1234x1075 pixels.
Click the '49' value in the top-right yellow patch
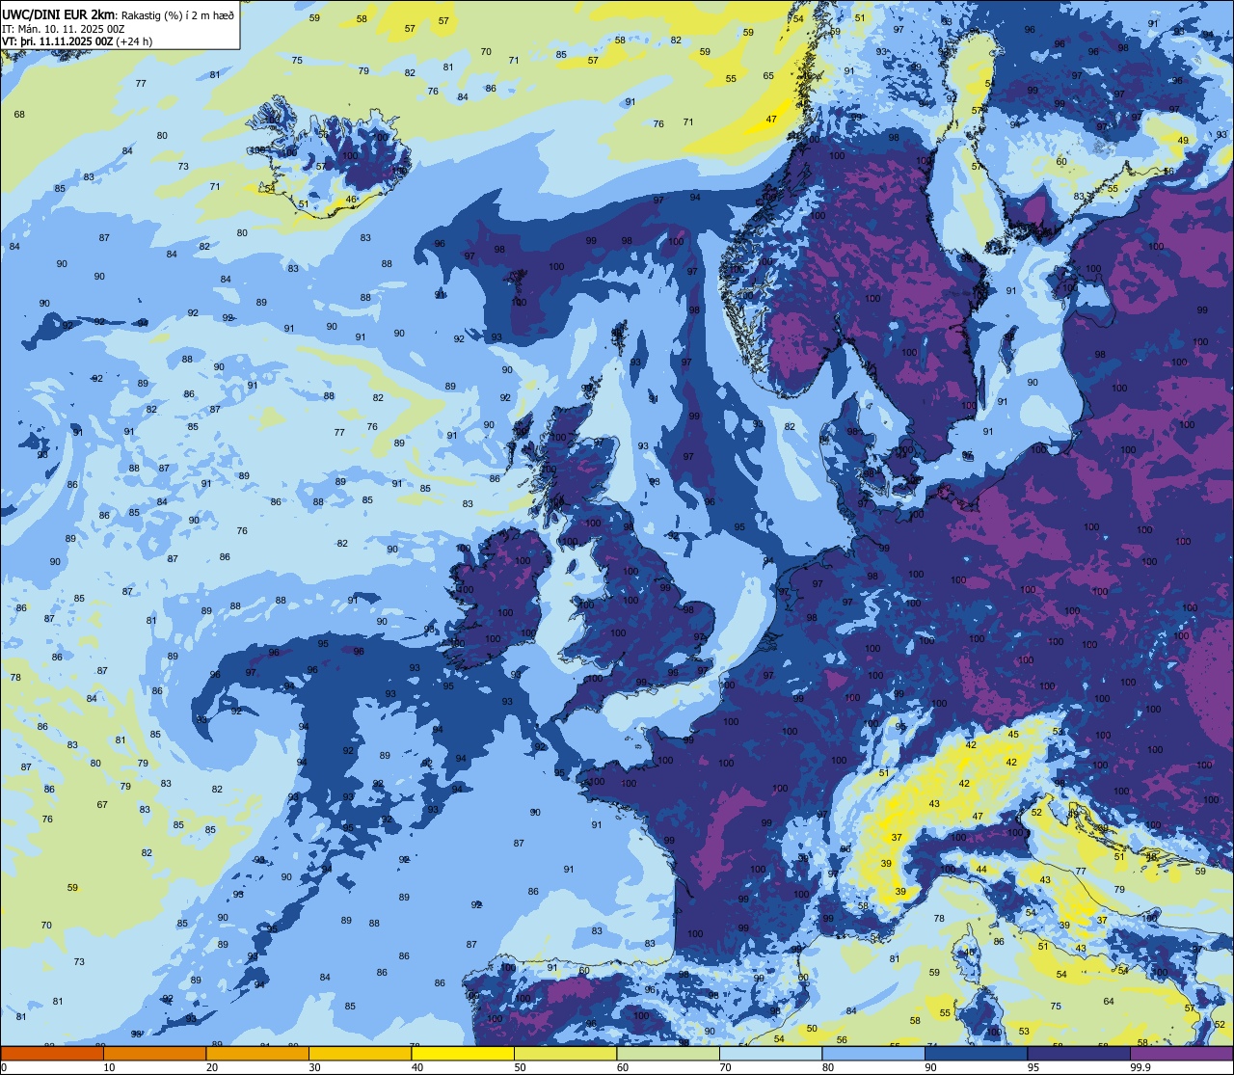[1183, 141]
